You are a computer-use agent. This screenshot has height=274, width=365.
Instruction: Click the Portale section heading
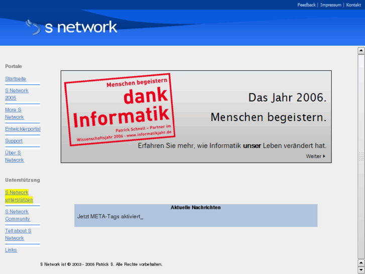pyautogui.click(x=14, y=66)
